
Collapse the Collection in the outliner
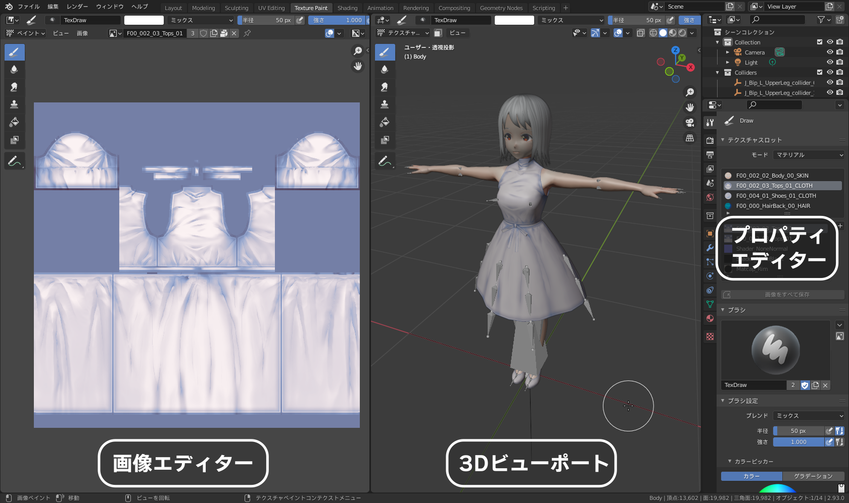[717, 42]
